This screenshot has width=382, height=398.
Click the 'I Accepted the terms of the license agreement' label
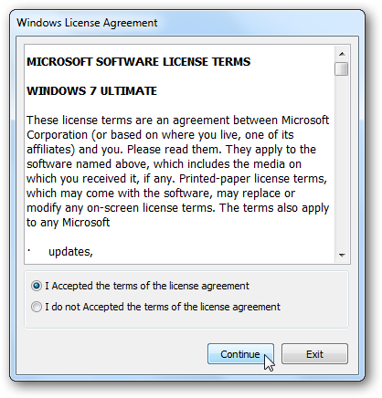click(x=147, y=286)
